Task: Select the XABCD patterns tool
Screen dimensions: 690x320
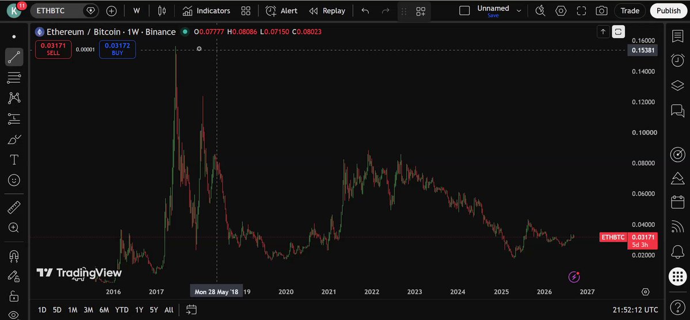Action: (x=14, y=98)
